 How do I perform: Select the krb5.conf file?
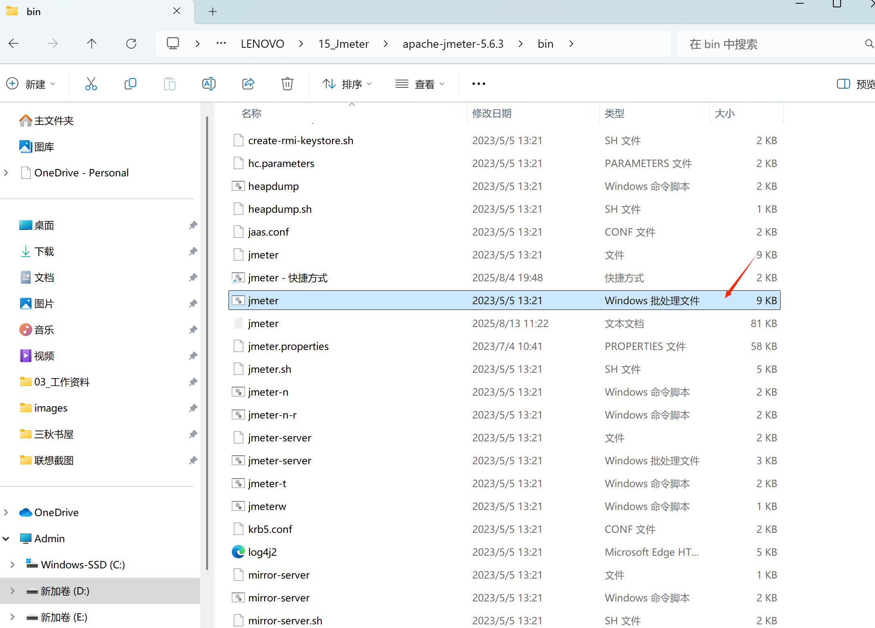tap(504, 529)
